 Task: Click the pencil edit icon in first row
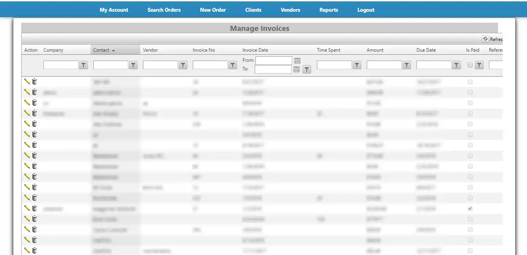(x=27, y=81)
